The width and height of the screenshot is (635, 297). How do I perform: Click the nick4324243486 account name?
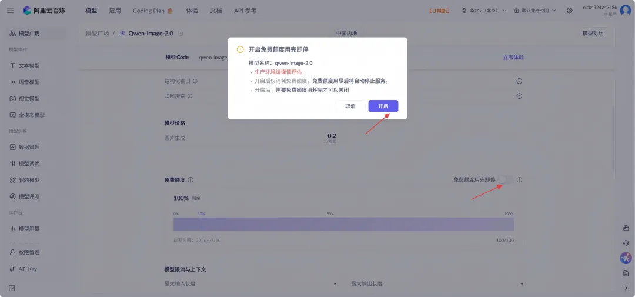click(x=600, y=7)
